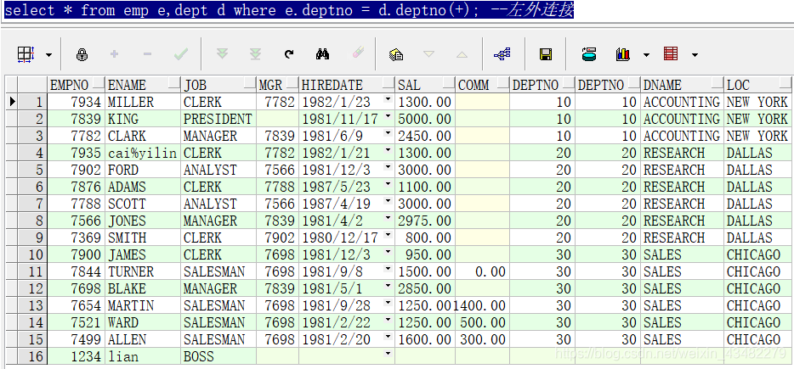This screenshot has height=369, width=794.
Task: Select the cell 'BOSS'
Action: 218,356
